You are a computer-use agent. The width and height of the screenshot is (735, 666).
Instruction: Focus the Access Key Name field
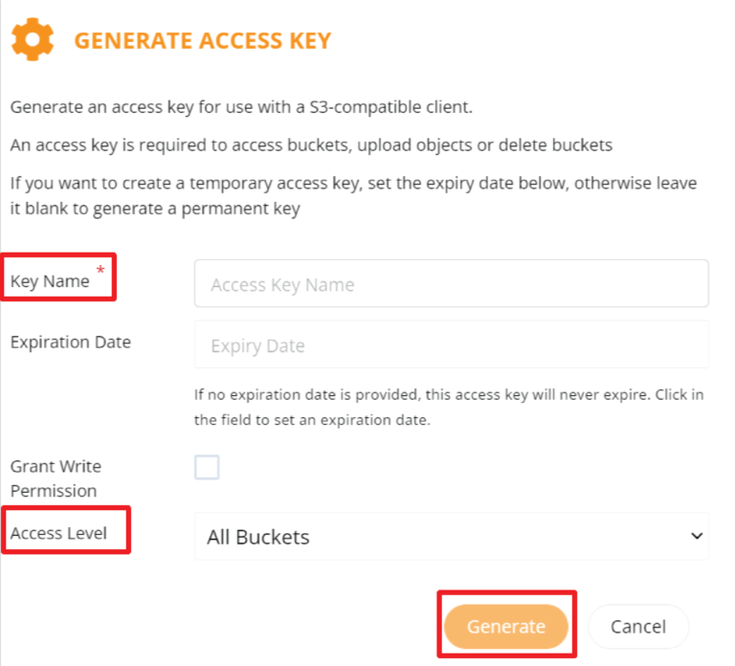coord(452,283)
